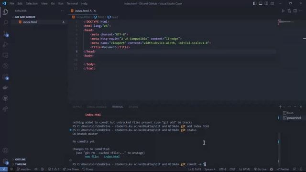Select index.html in Explorer tree

[39, 22]
